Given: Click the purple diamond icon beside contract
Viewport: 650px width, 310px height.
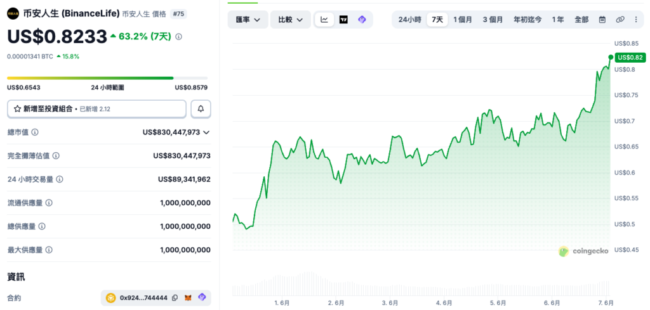Looking at the screenshot, I should (202, 297).
